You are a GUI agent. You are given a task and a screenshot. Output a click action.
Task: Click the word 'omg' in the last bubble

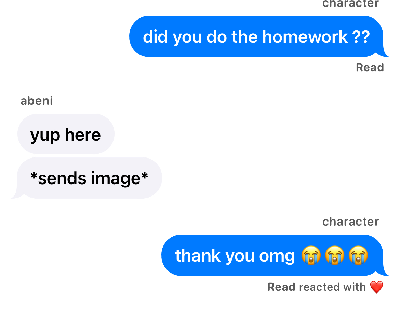pos(277,257)
